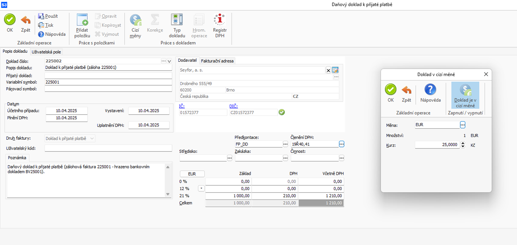Viewport: 517px width, 245px height.
Task: Switch to the Popis dokladu tab
Action: pyautogui.click(x=15, y=51)
